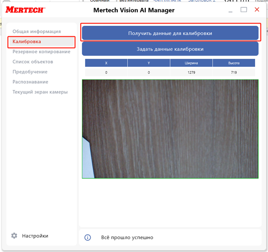Click the Y value cell showing 0

[149, 72]
